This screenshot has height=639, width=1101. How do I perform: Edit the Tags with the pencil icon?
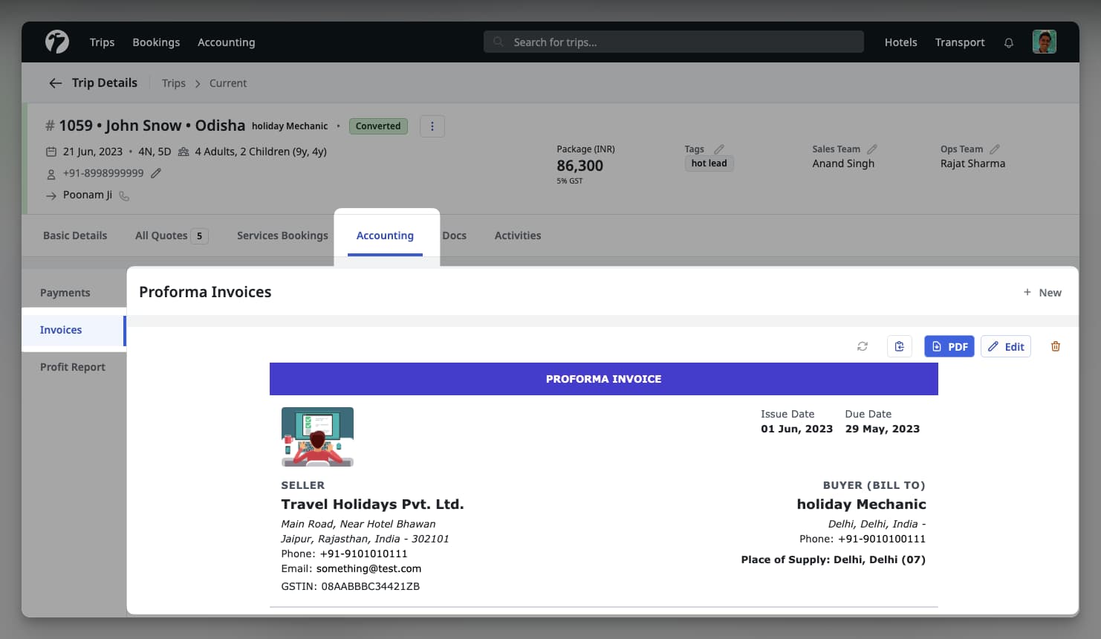pyautogui.click(x=718, y=149)
